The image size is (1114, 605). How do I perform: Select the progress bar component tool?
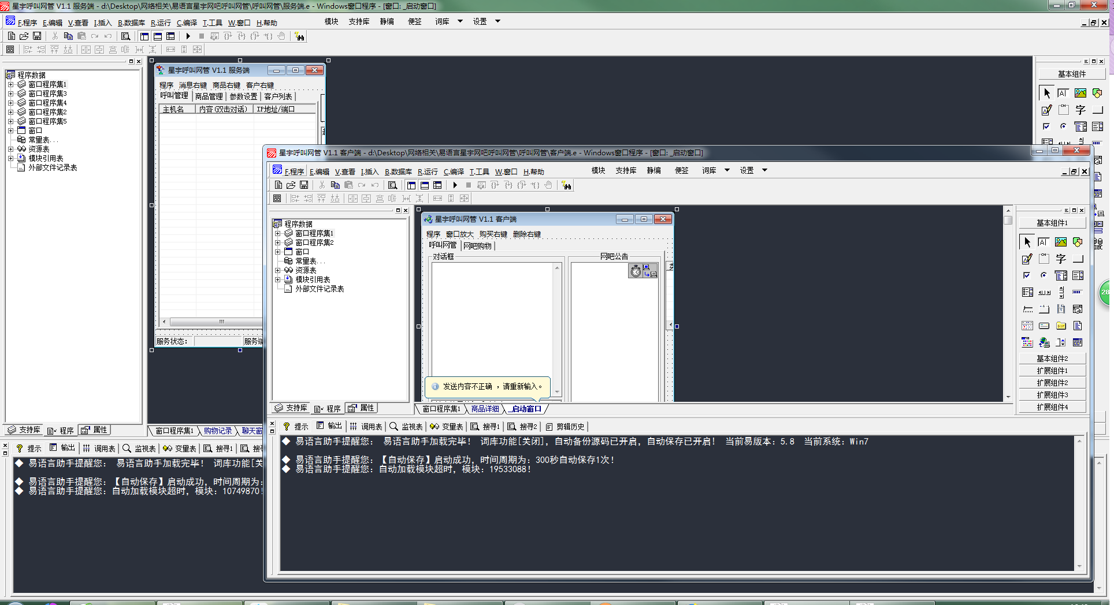coord(1078,292)
